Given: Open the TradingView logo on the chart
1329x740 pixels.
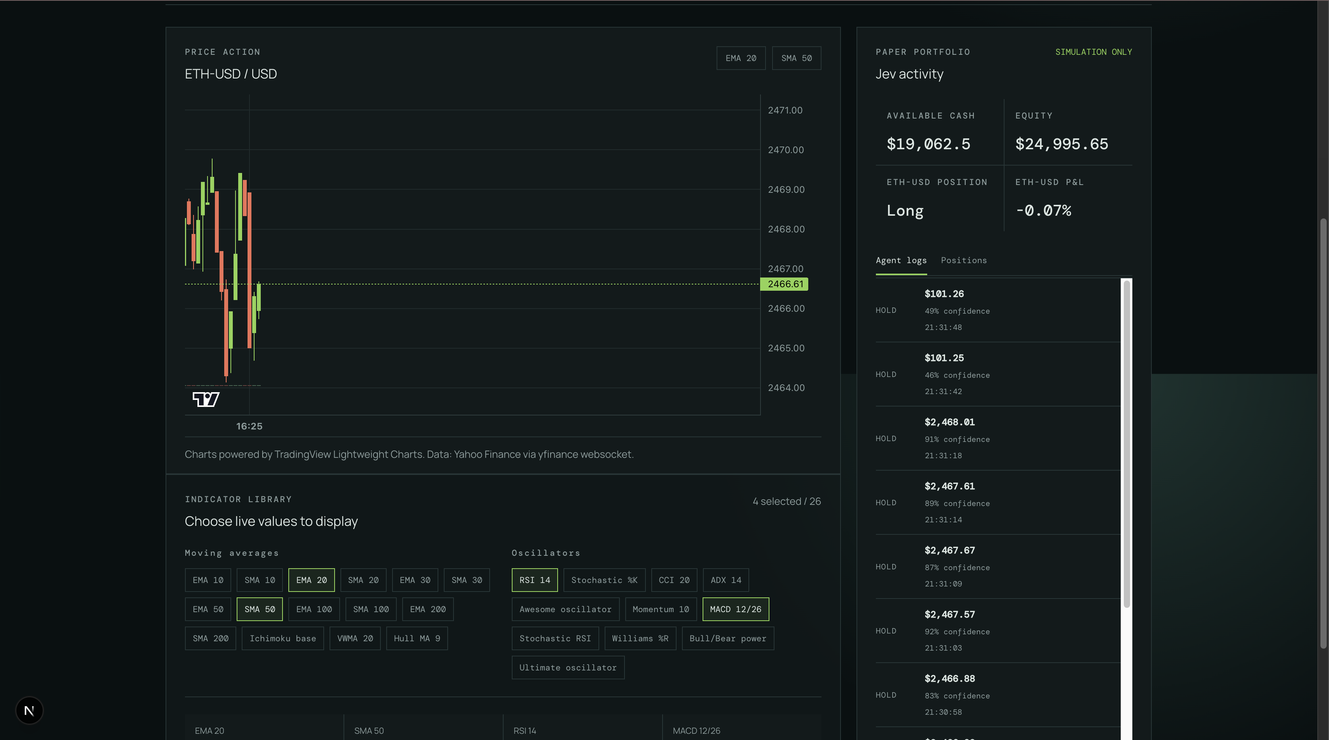Looking at the screenshot, I should pos(206,399).
